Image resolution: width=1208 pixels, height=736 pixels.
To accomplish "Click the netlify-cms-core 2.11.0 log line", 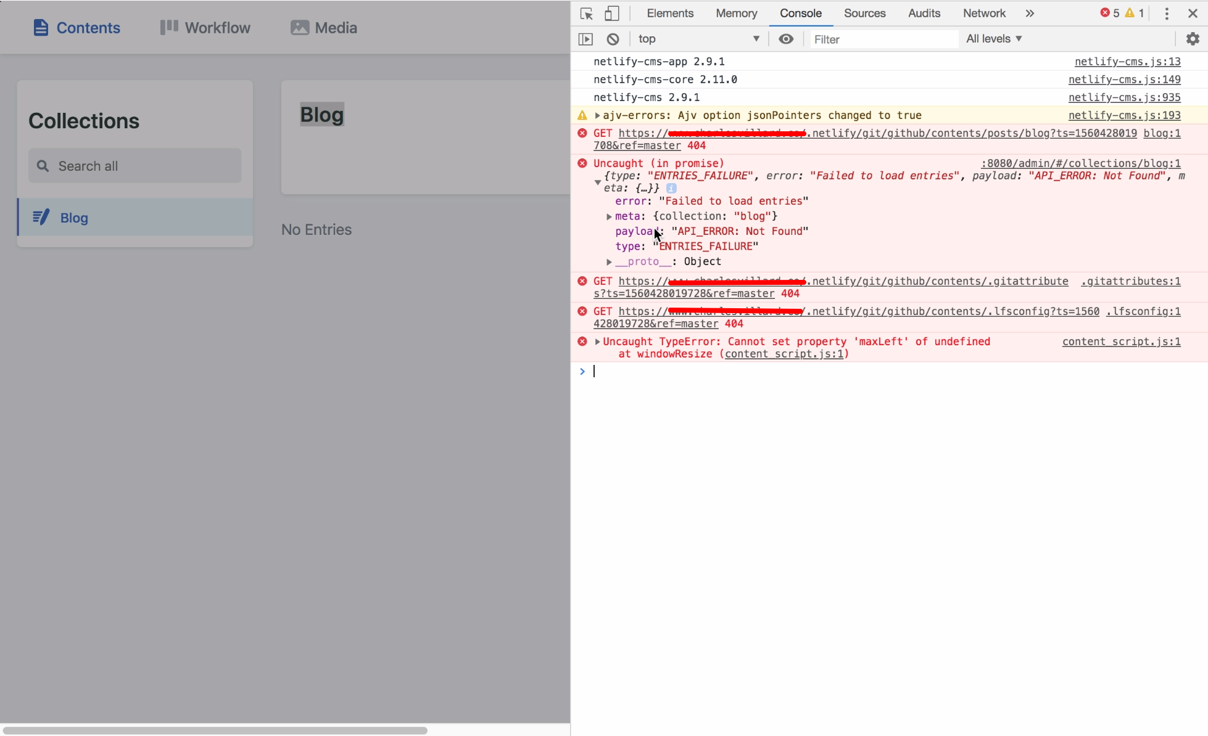I will coord(665,80).
